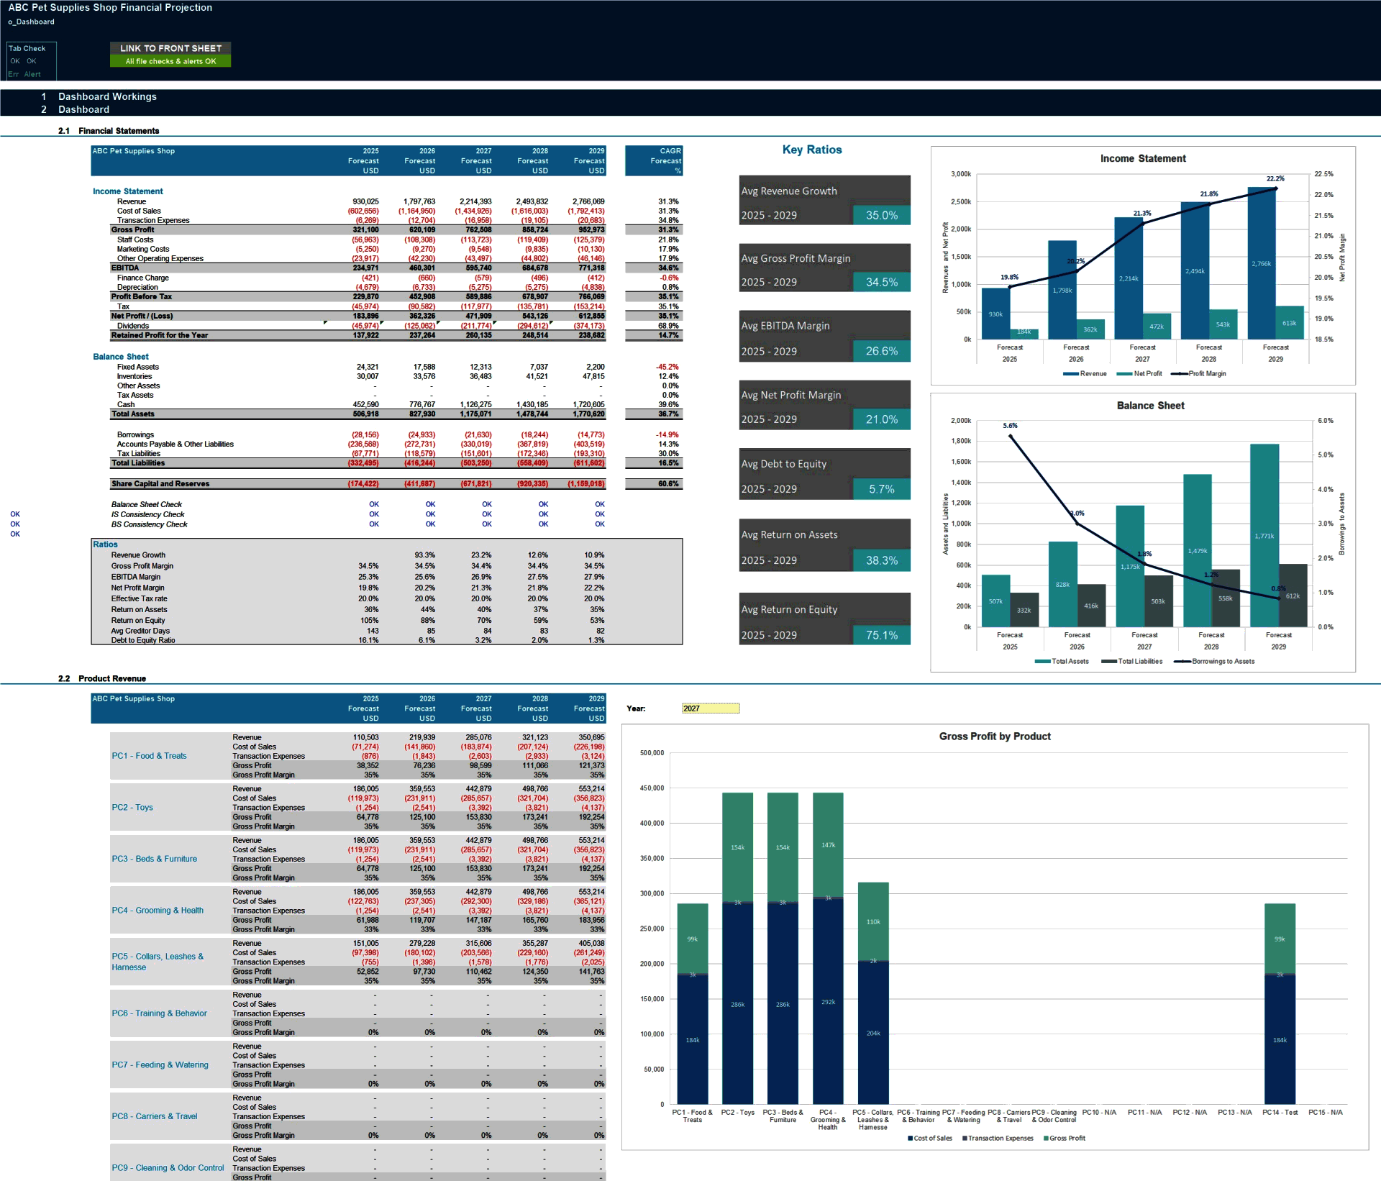The image size is (1381, 1181).
Task: Select the Gross Profit by Product chart title
Action: pyautogui.click(x=995, y=737)
